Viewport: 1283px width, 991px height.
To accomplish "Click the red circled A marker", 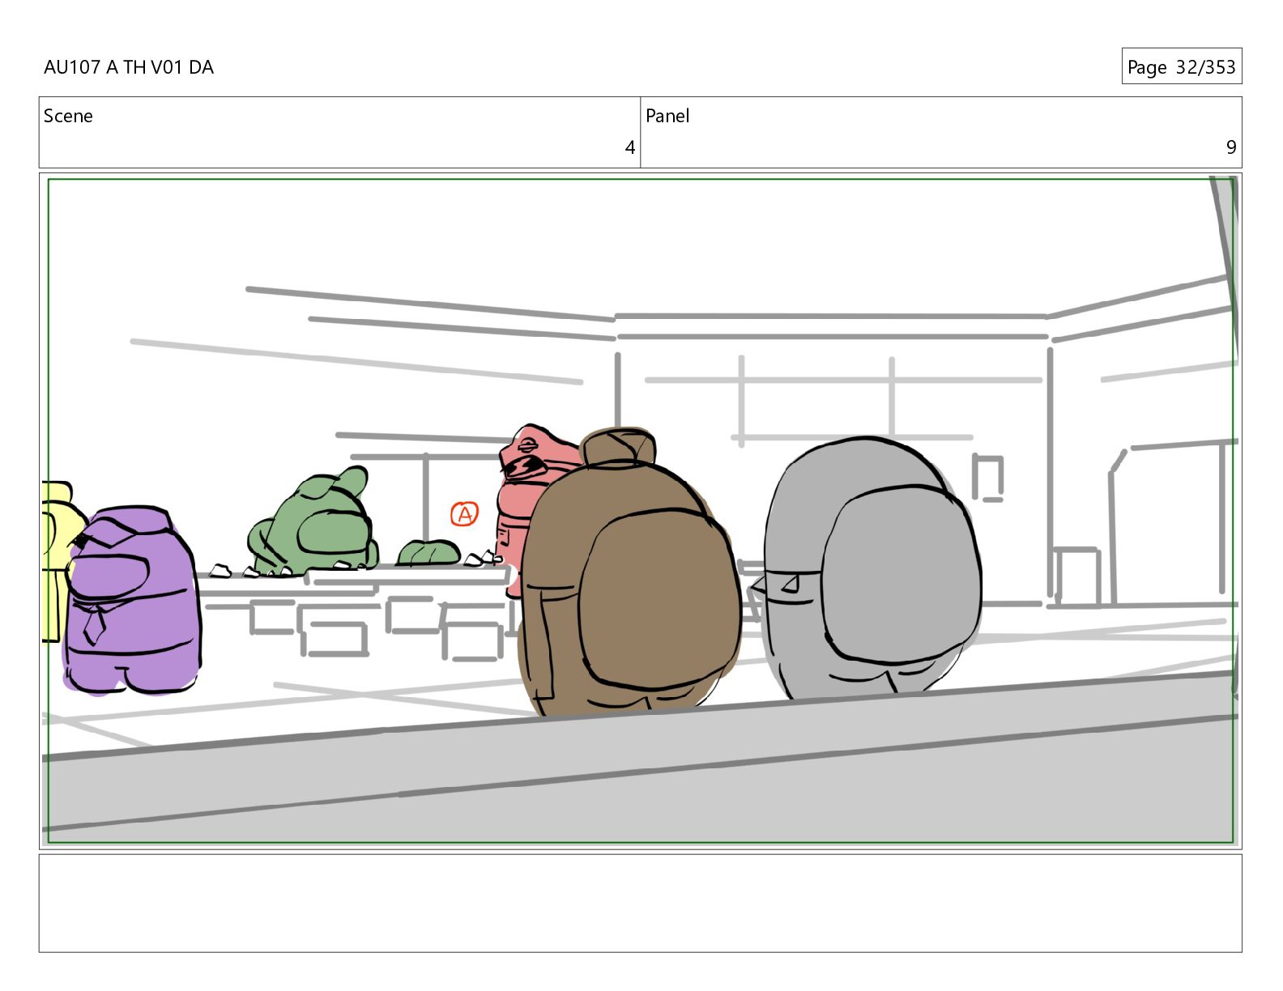I will point(464,513).
